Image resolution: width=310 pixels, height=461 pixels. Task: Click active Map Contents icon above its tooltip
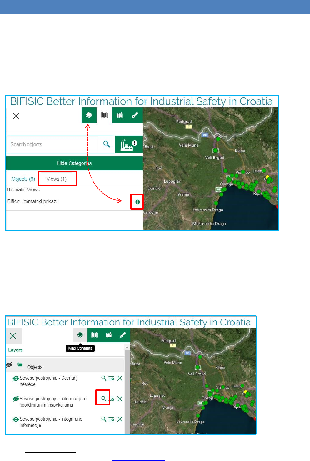click(80, 335)
